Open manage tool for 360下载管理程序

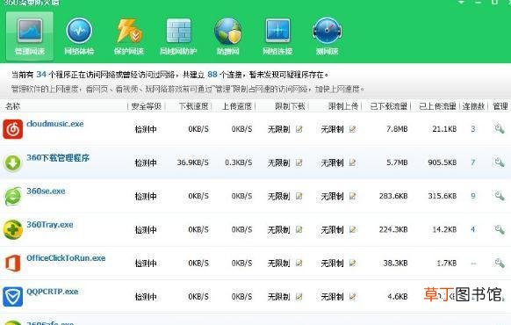(x=500, y=162)
